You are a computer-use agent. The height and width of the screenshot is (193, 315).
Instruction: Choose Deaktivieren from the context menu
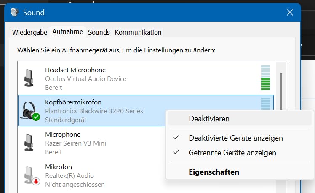tap(209, 119)
